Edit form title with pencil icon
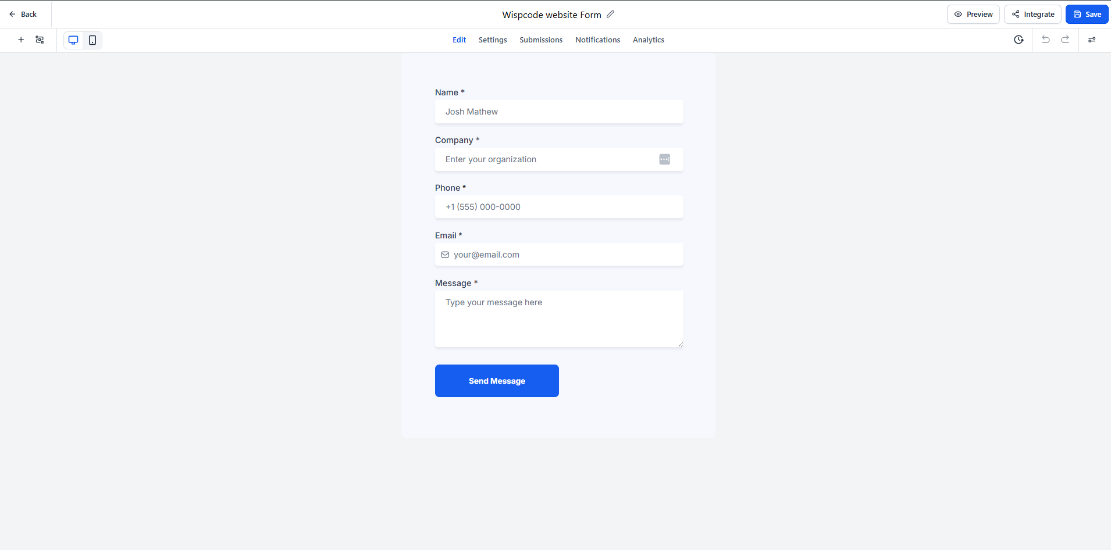Image resolution: width=1111 pixels, height=550 pixels. (610, 14)
